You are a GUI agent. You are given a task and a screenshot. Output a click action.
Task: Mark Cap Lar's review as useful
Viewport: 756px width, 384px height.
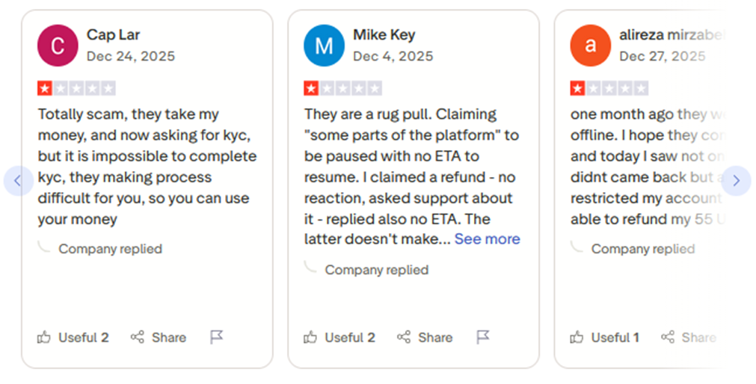73,338
